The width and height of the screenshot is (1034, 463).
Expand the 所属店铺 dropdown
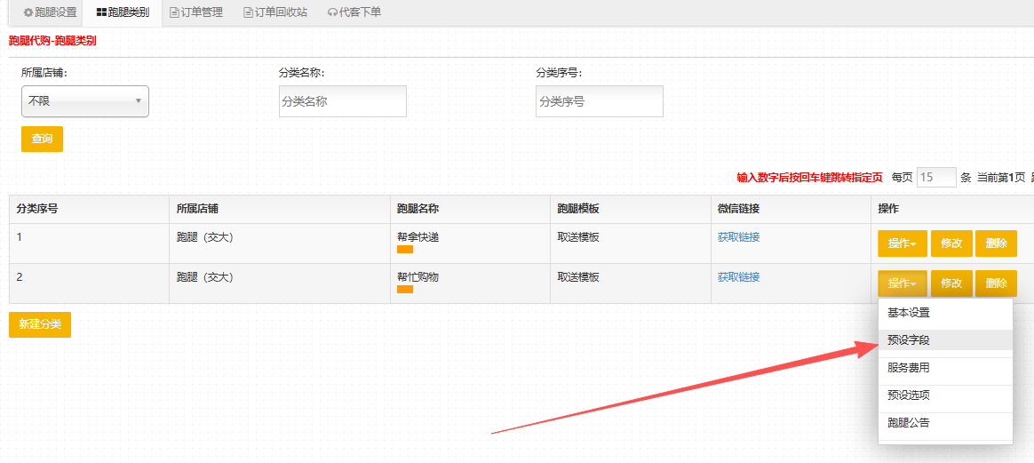(x=85, y=101)
